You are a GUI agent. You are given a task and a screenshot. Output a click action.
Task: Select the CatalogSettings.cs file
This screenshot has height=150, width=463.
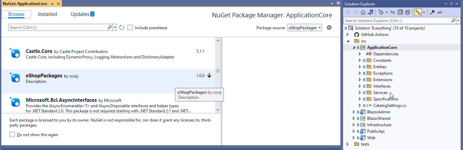coord(390,106)
